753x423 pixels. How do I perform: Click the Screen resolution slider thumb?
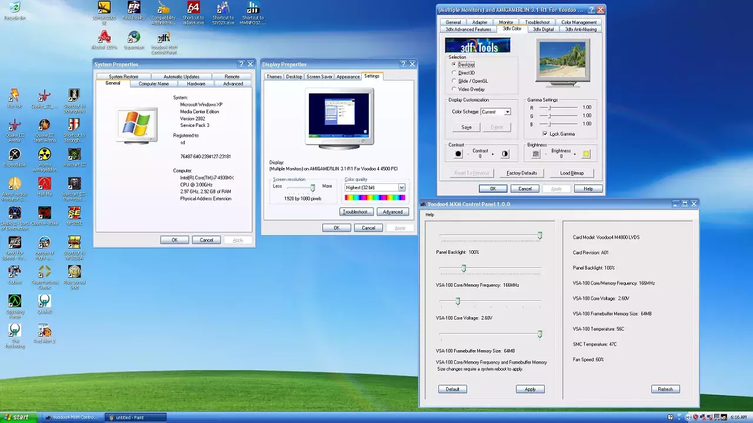(x=312, y=187)
